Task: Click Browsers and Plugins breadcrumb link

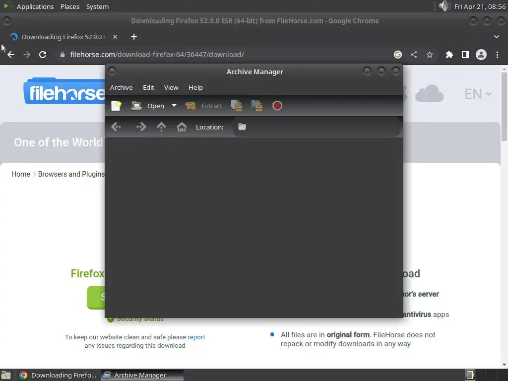Action: tap(71, 174)
